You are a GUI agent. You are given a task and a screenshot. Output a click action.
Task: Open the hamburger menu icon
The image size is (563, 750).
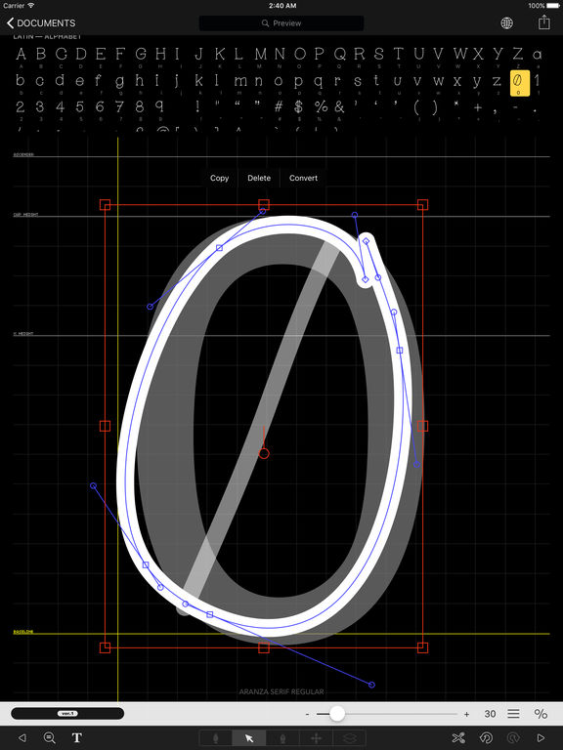(x=514, y=714)
